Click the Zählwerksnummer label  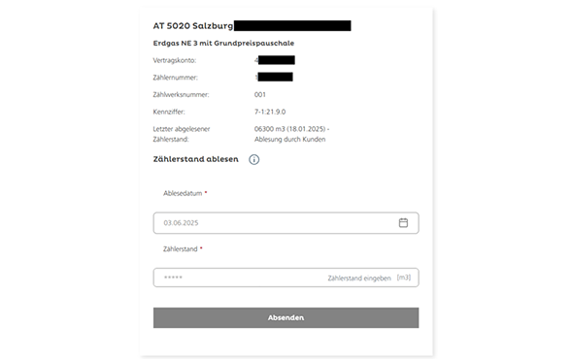181,94
